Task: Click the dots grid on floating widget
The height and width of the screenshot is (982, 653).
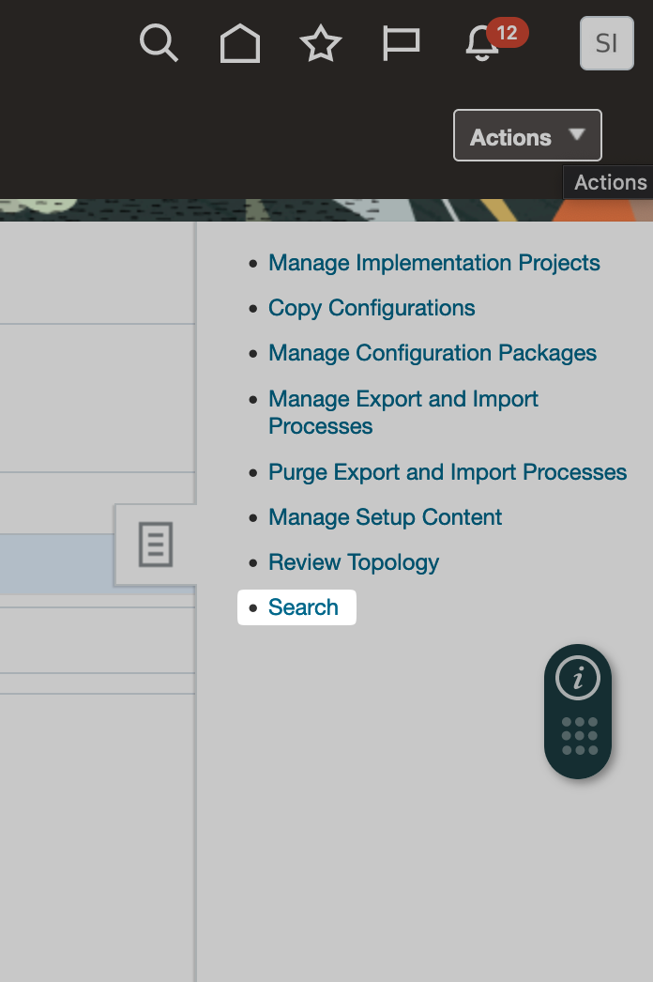Action: pyautogui.click(x=579, y=736)
